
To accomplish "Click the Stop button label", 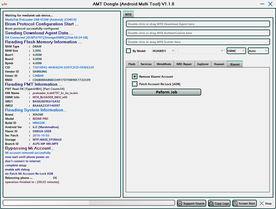I will tap(268, 203).
